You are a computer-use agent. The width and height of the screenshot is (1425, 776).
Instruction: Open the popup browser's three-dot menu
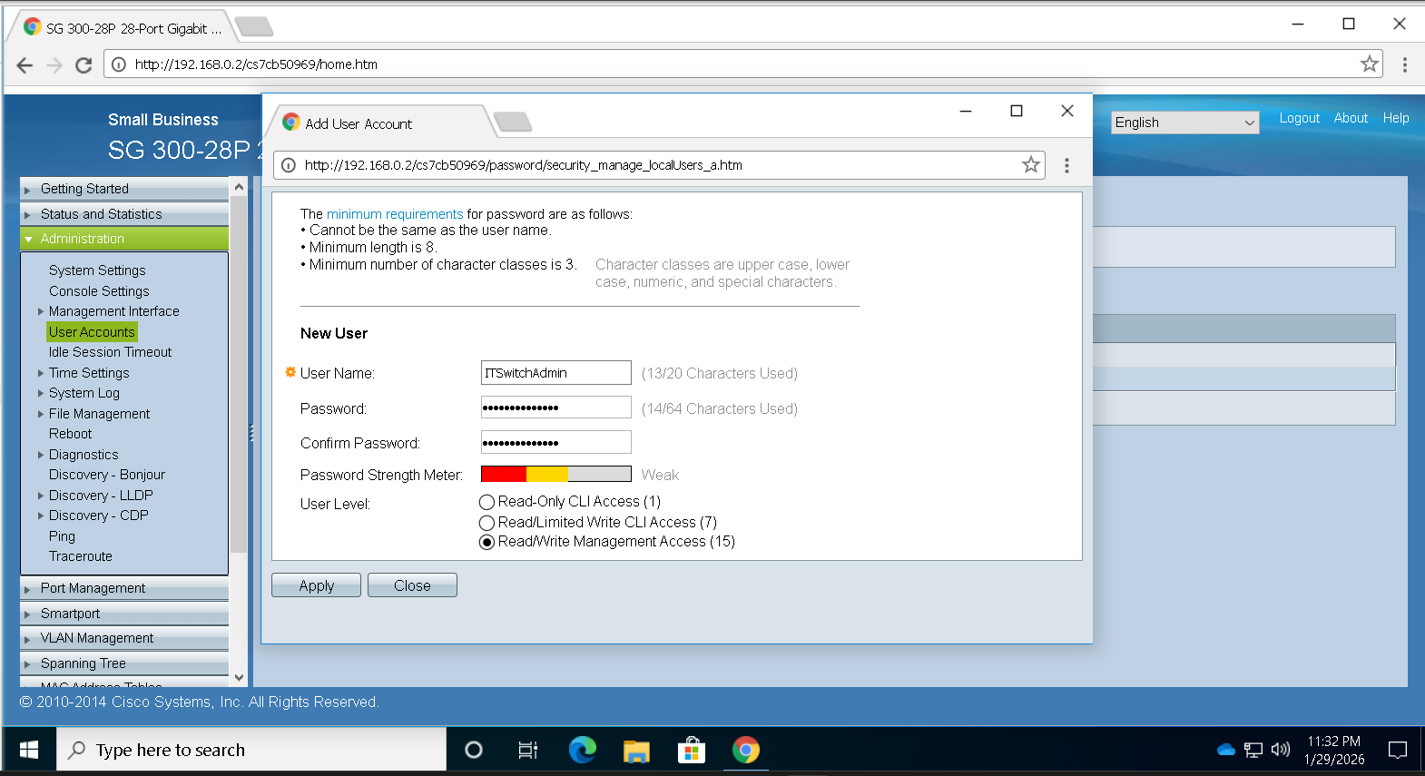pos(1066,165)
